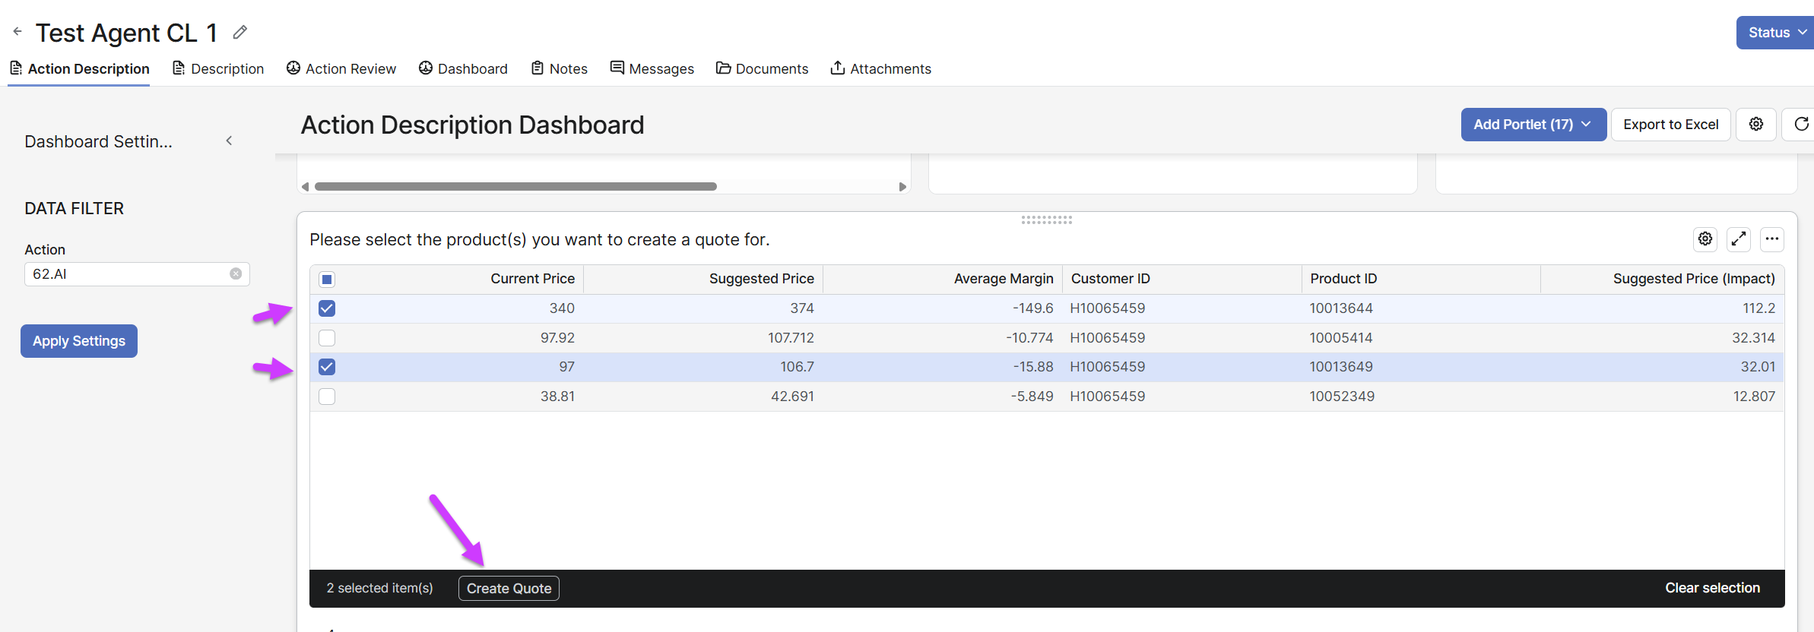This screenshot has width=1814, height=632.
Task: Open the portlet settings gear icon
Action: 1705,239
